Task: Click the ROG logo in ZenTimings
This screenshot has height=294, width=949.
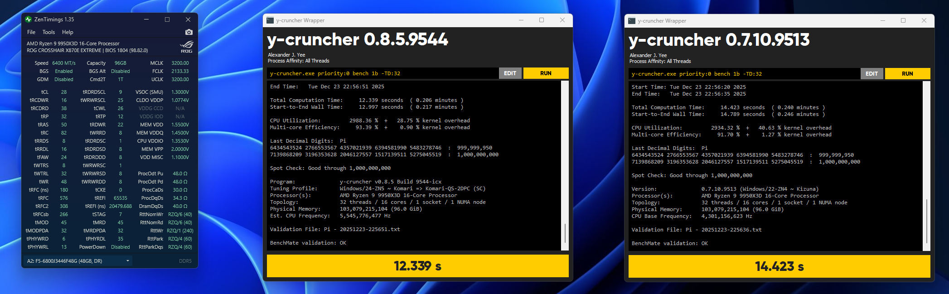Action: pos(186,47)
